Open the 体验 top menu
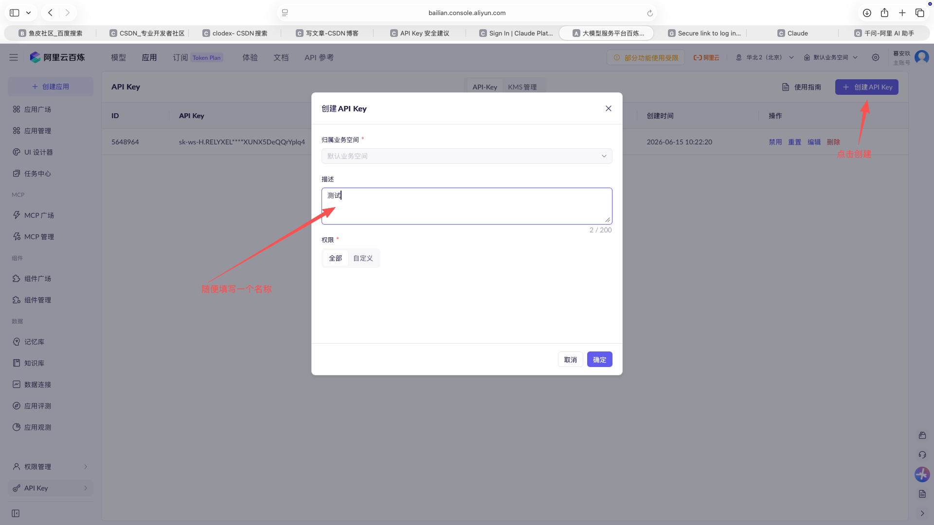This screenshot has width=934, height=525. (x=250, y=57)
